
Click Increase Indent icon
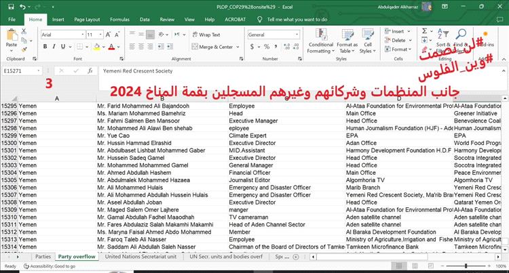170,47
